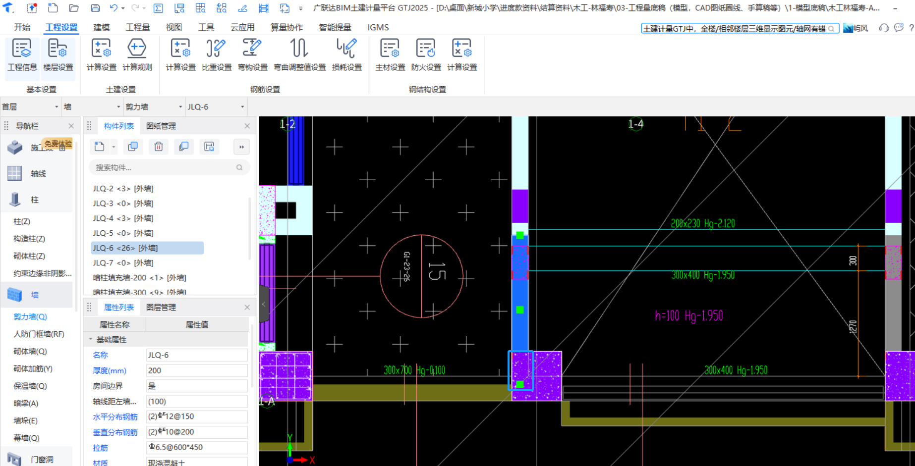Close the 导航栏 panel
915x466 pixels.
pyautogui.click(x=71, y=126)
